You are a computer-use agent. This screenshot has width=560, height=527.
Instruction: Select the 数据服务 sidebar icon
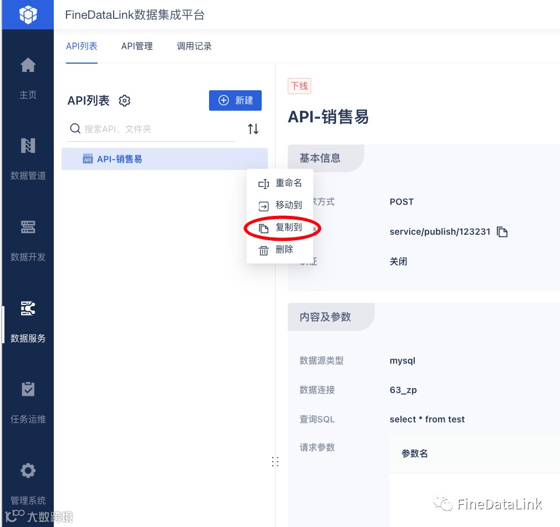[28, 308]
